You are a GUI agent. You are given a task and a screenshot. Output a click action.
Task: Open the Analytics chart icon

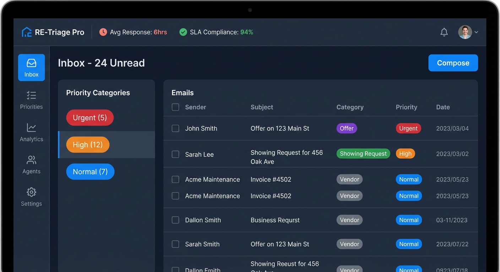31,128
